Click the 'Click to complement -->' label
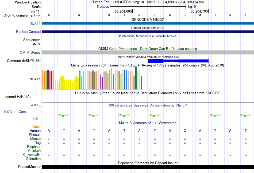254x173 pixels. pyautogui.click(x=22, y=15)
